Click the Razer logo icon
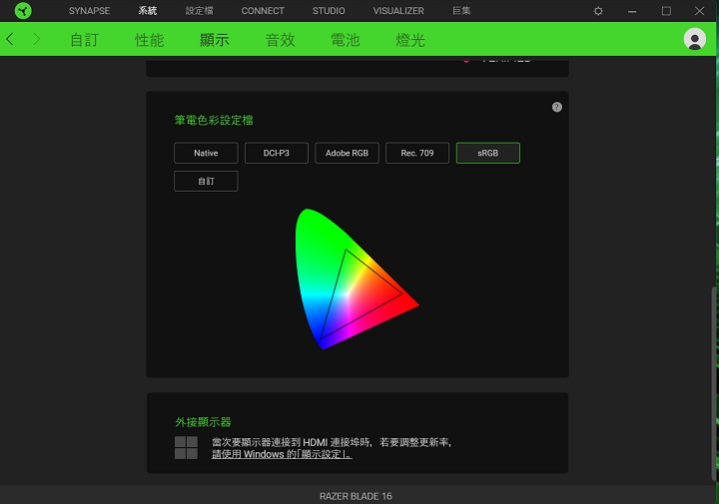Screen dimensions: 719x504 coord(23,11)
